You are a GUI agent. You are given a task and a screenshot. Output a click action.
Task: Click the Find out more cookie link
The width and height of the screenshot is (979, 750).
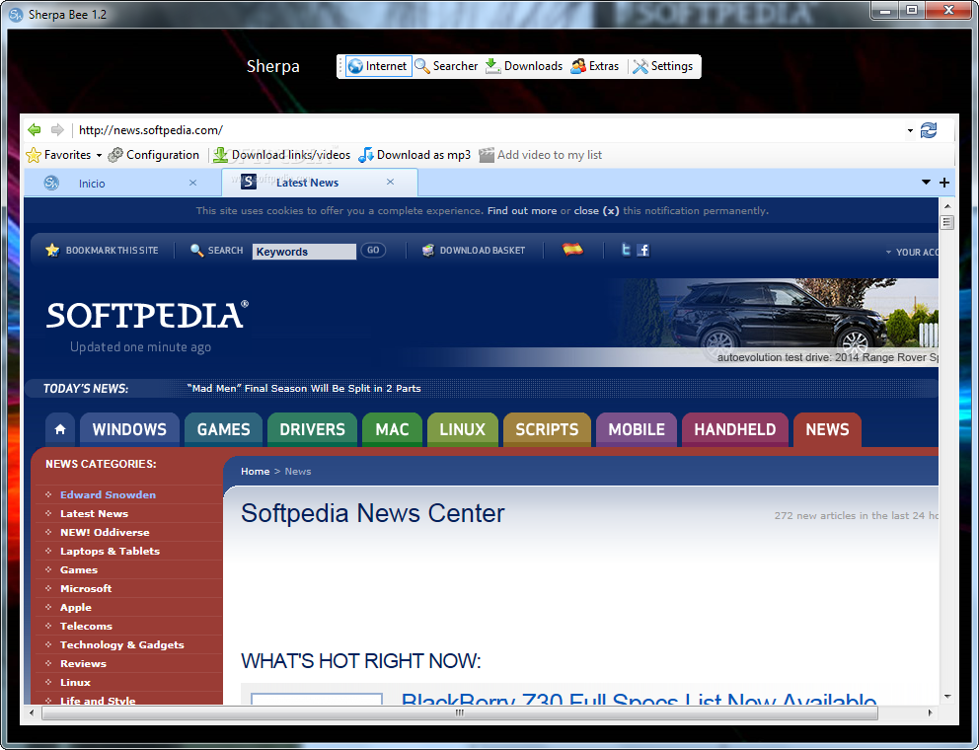(522, 211)
